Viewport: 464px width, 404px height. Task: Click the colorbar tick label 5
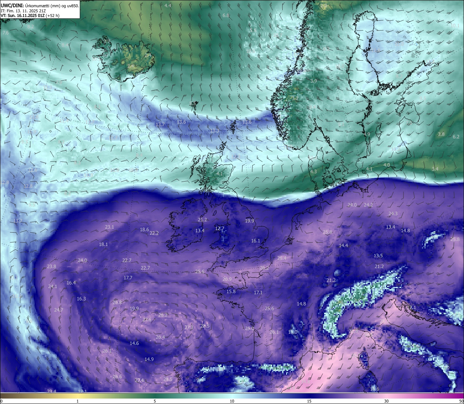click(155, 401)
